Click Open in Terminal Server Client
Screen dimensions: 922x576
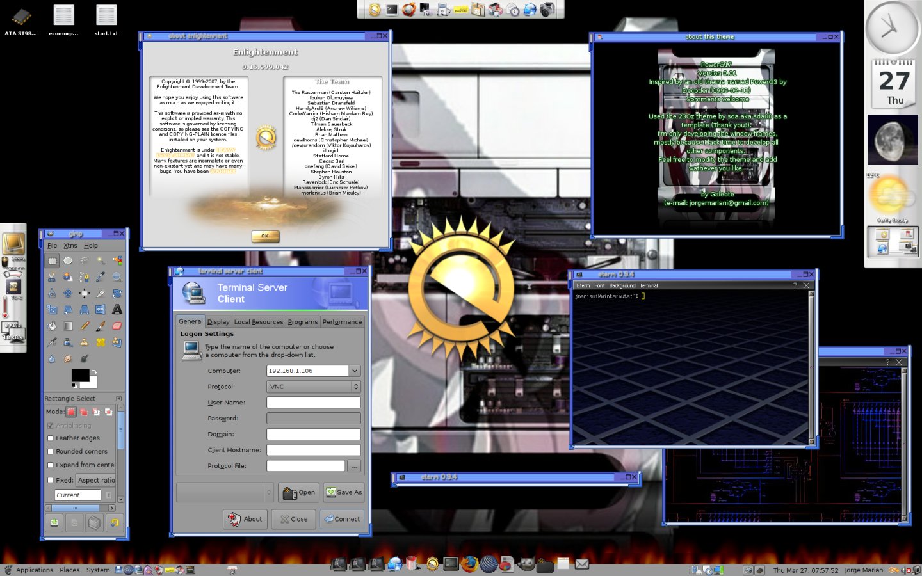298,492
